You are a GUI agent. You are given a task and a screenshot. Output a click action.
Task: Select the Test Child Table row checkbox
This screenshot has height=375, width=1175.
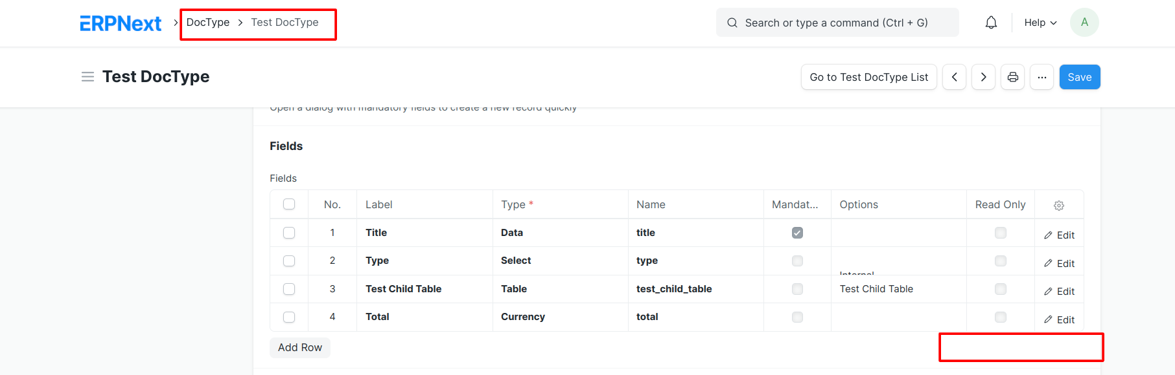coord(289,289)
